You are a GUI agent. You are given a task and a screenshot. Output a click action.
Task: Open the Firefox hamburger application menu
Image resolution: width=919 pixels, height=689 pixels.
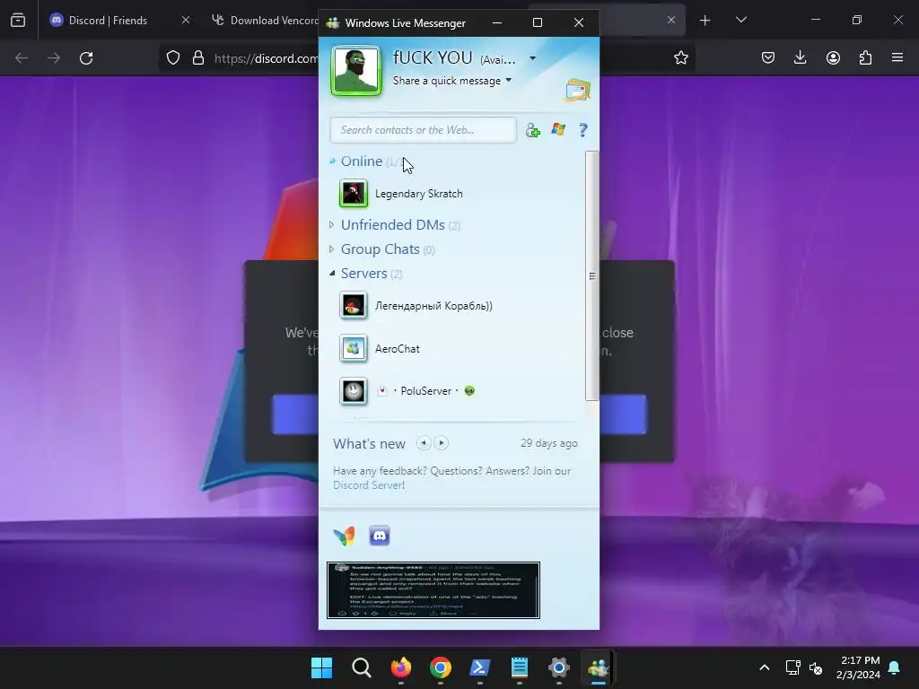point(897,57)
